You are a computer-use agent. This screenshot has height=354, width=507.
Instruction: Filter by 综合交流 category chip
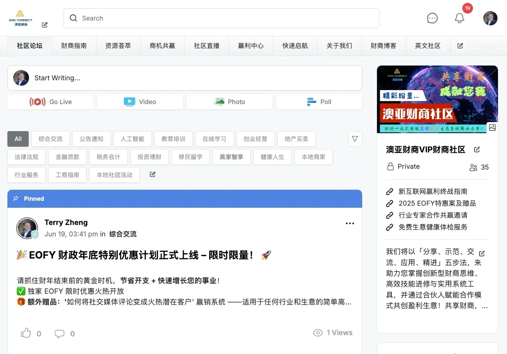(50, 139)
